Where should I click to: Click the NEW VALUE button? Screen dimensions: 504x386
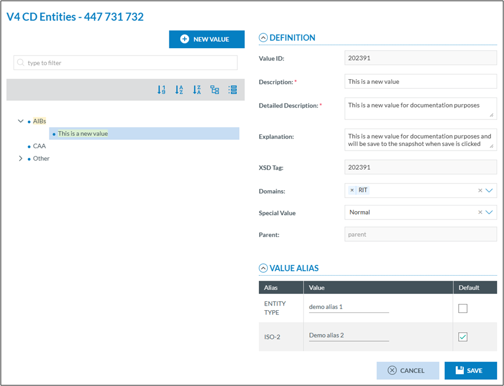pos(207,39)
